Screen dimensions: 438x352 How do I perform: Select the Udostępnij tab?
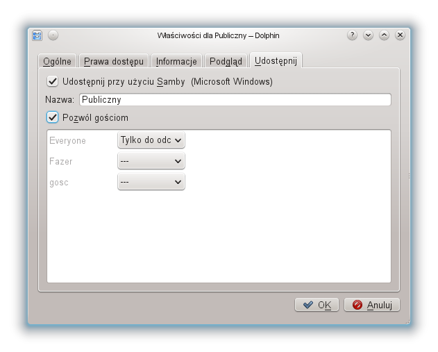(x=276, y=61)
